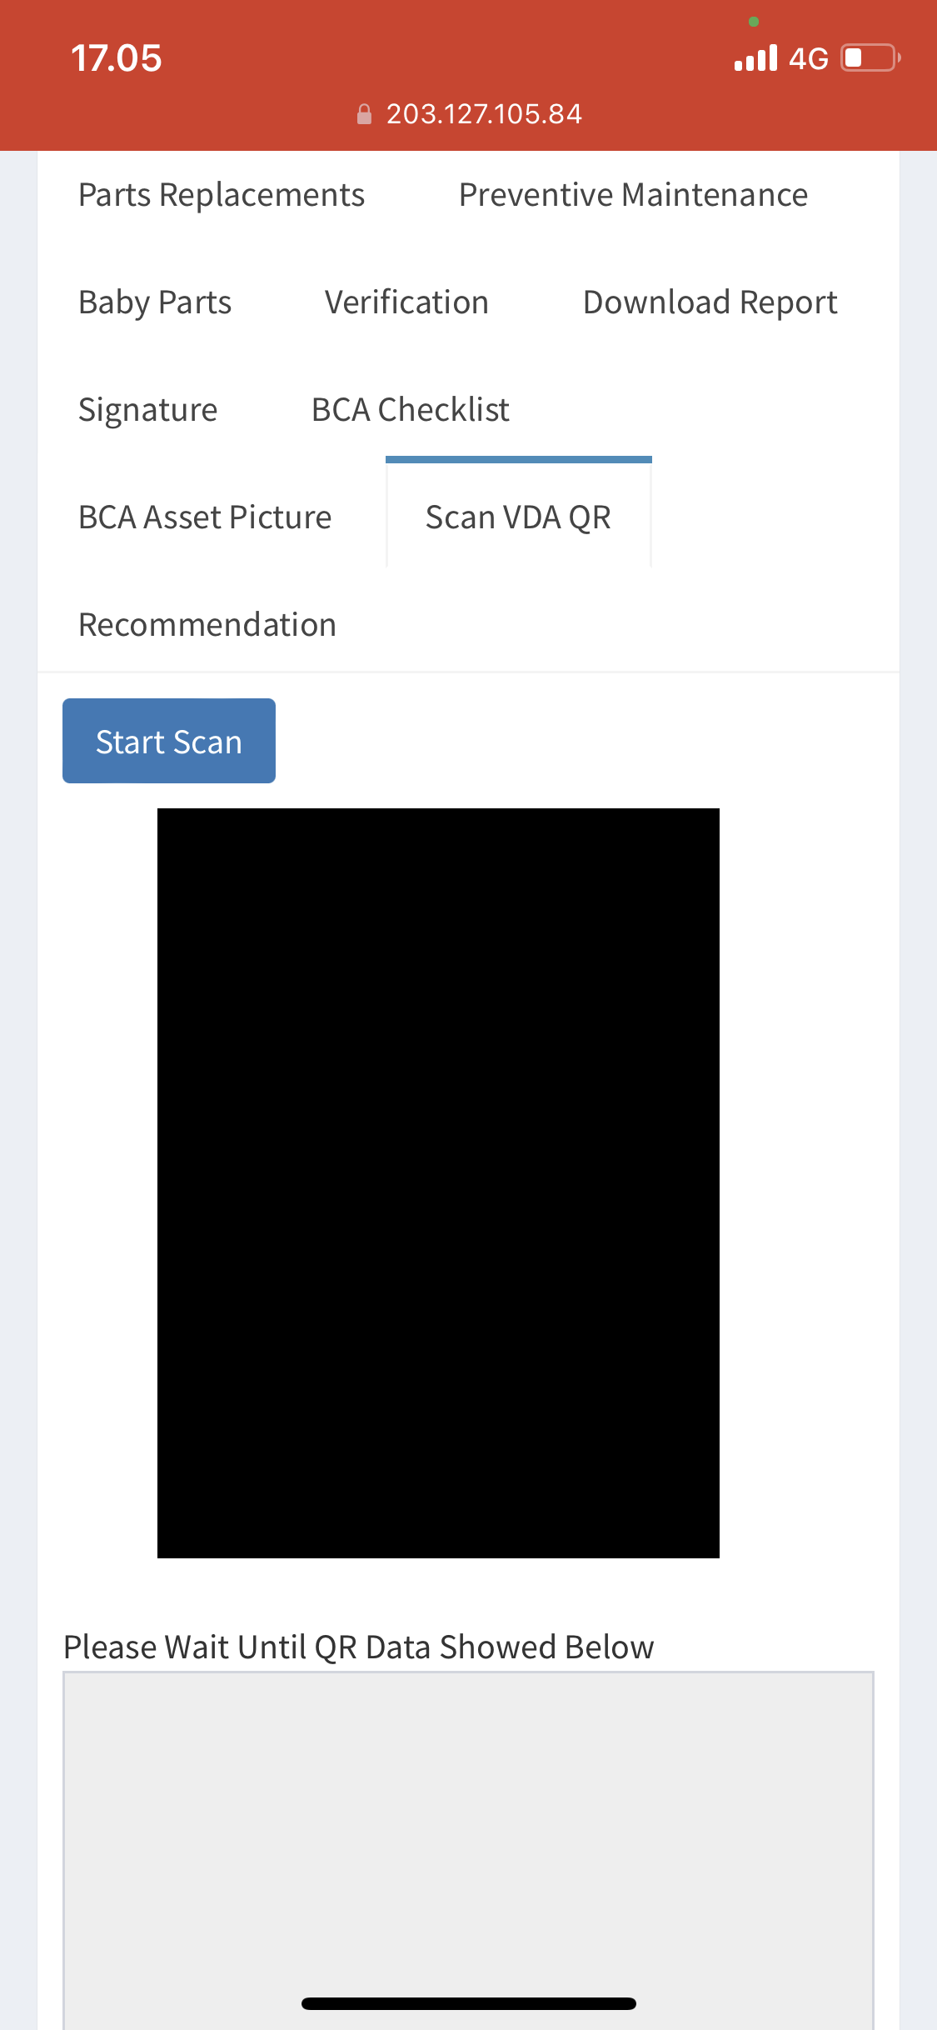This screenshot has height=2030, width=937.
Task: Click the QR data result text area
Action: 468,1850
